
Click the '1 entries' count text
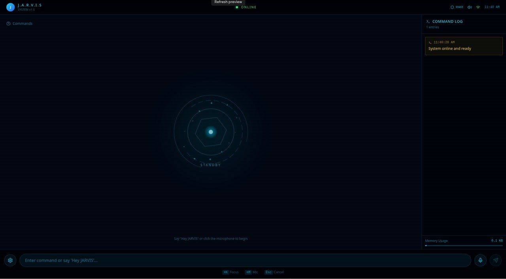tap(432, 27)
